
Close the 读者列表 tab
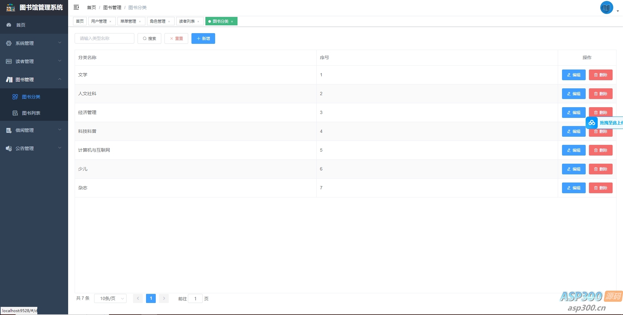click(198, 21)
